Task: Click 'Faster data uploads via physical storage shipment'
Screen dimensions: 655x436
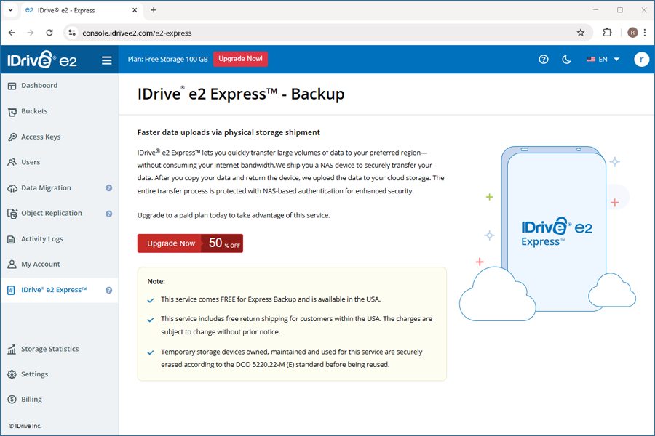Action: tap(229, 133)
